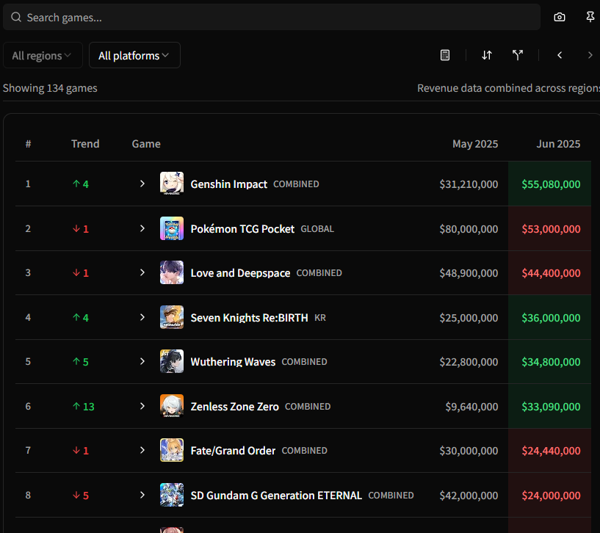
Task: Click the COMBINED tag beside Genshin Impact
Action: pyautogui.click(x=296, y=184)
